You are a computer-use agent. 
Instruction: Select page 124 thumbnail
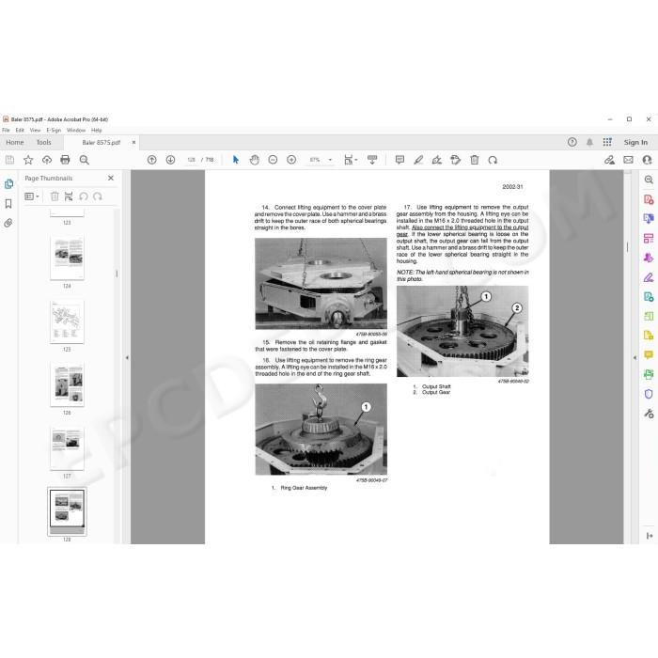point(67,258)
